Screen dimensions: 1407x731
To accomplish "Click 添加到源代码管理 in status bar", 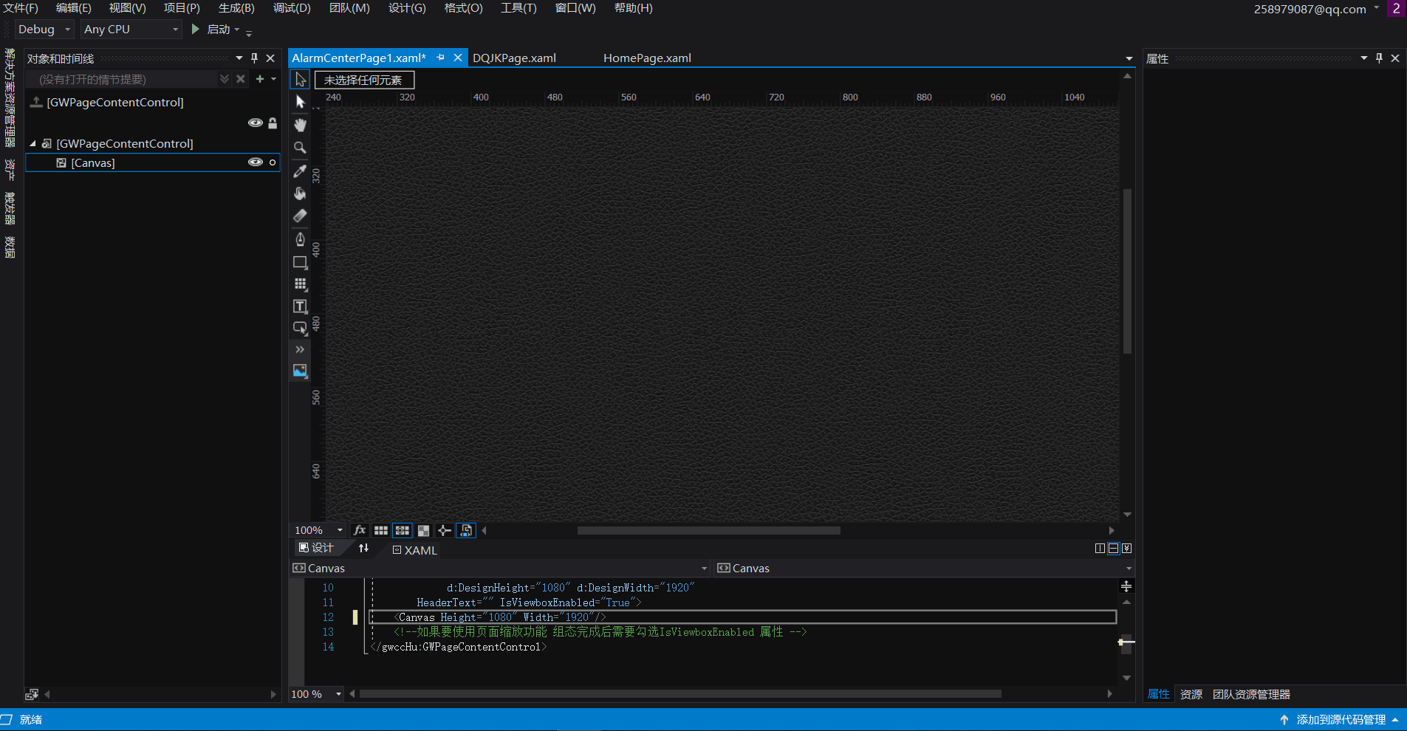I will [x=1340, y=720].
